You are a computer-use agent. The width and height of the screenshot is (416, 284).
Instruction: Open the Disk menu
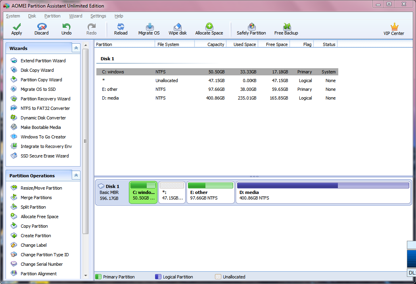pos(32,16)
